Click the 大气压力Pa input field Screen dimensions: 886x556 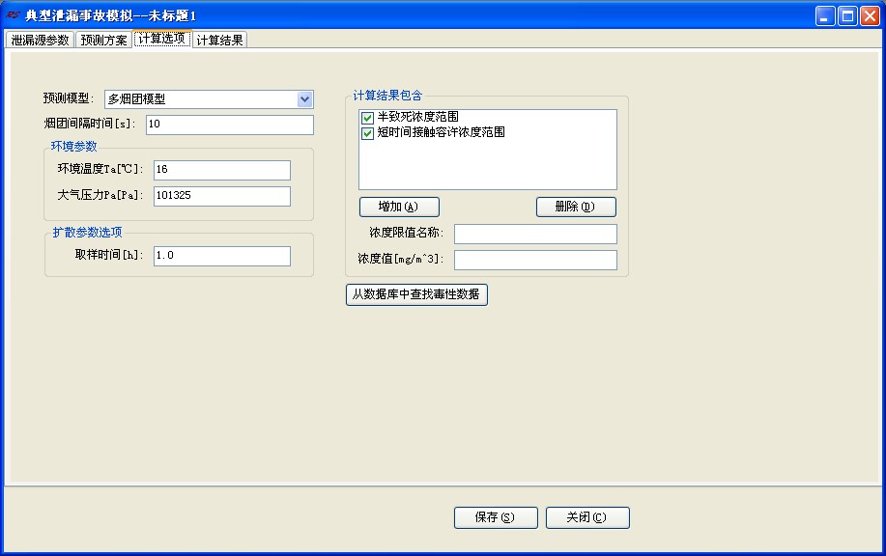(x=221, y=196)
